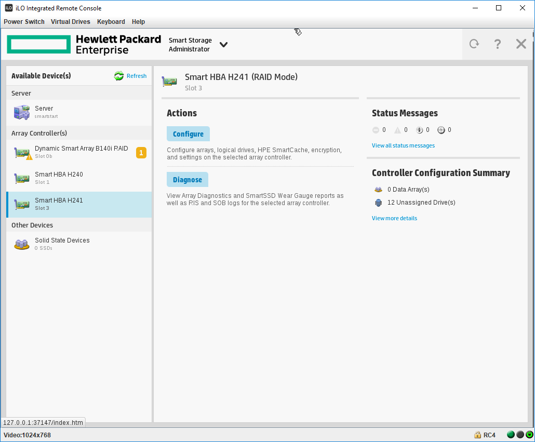Click the Smart HBA H241 sidebar card icon
Screen dimensions: 535x442
(21, 204)
